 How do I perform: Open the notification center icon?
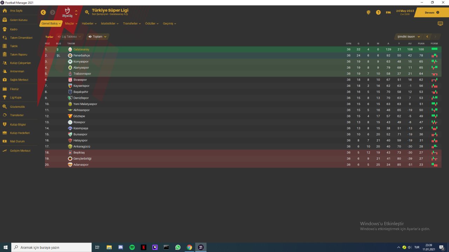tap(442, 247)
